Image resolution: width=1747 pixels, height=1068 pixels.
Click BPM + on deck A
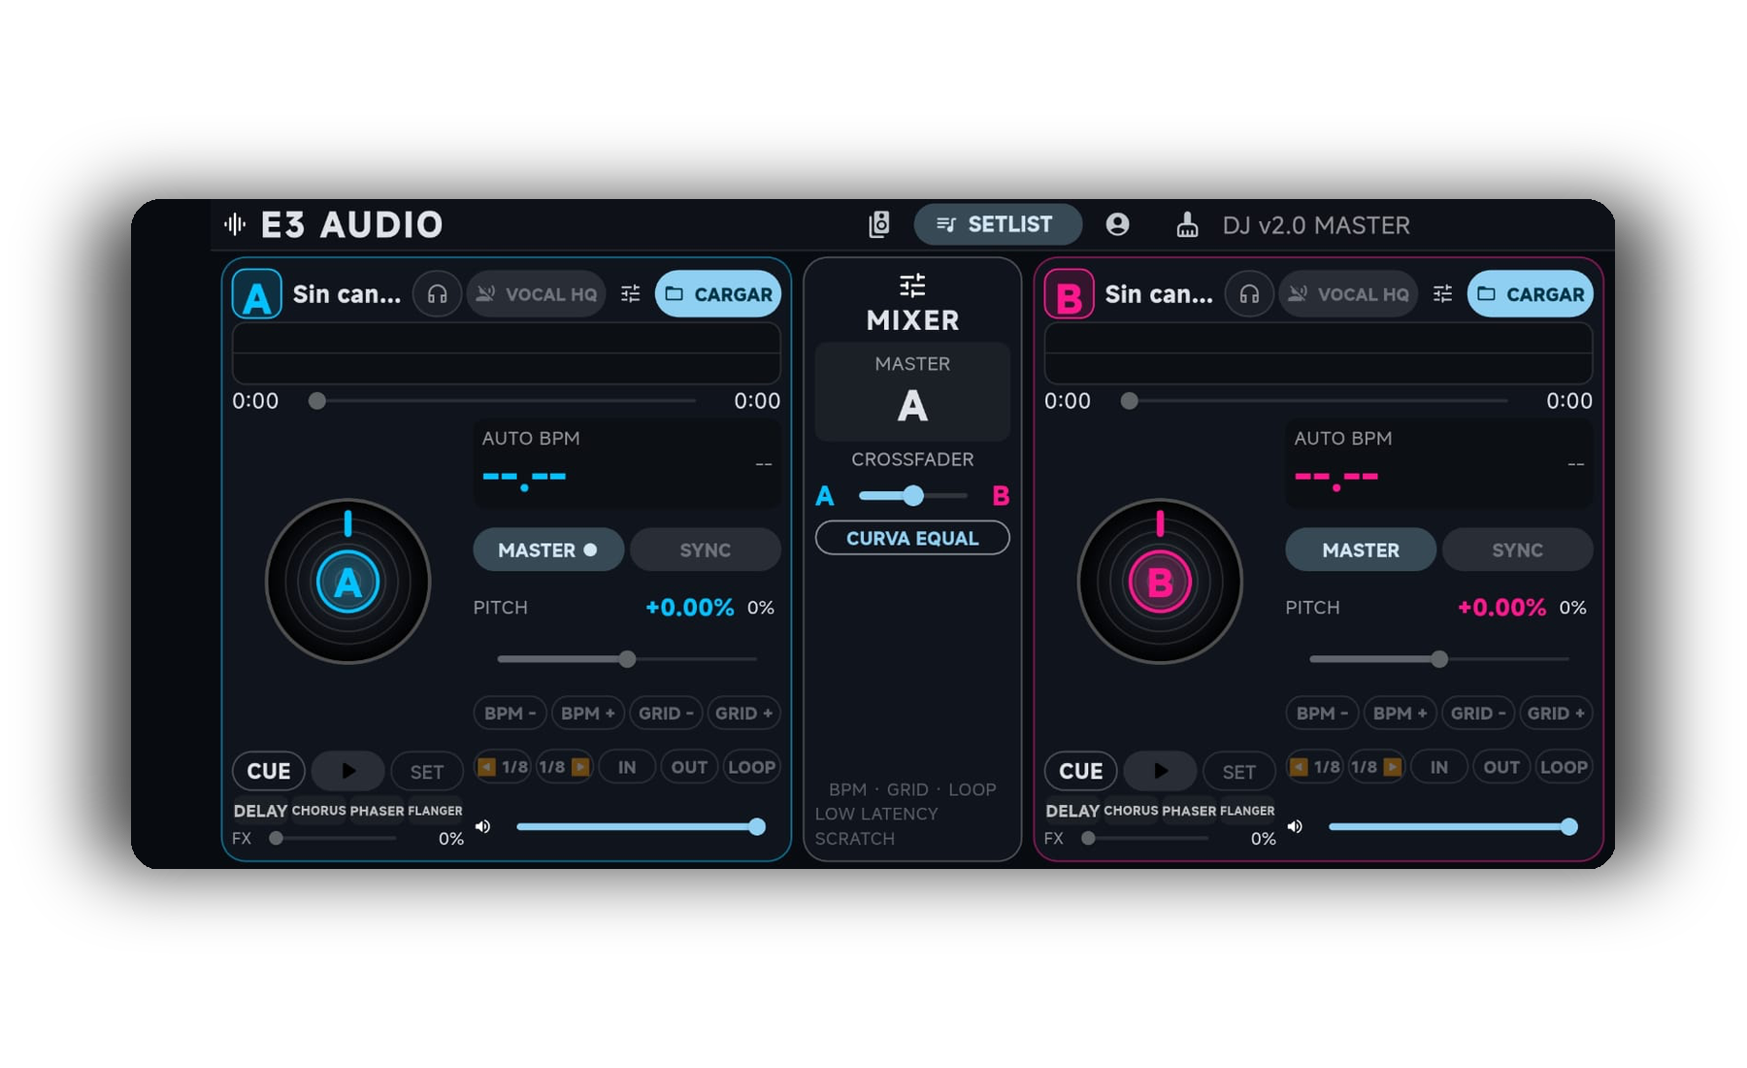[x=588, y=713]
